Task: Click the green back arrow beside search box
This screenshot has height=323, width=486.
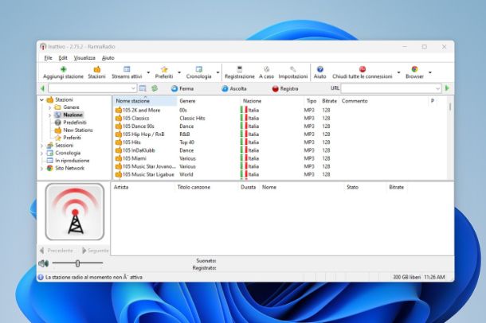Action: [42, 88]
